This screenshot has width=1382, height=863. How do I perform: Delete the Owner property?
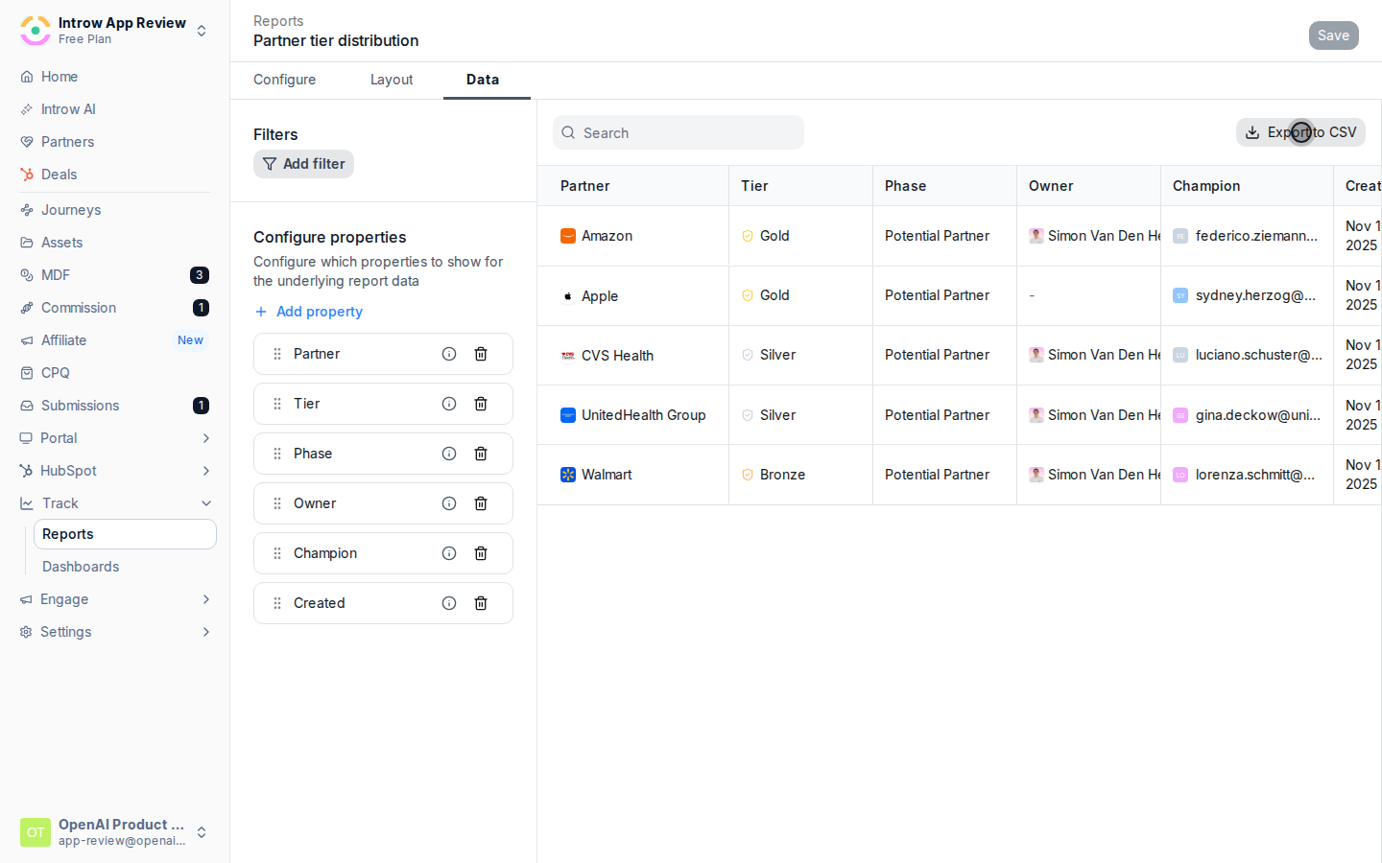point(481,503)
